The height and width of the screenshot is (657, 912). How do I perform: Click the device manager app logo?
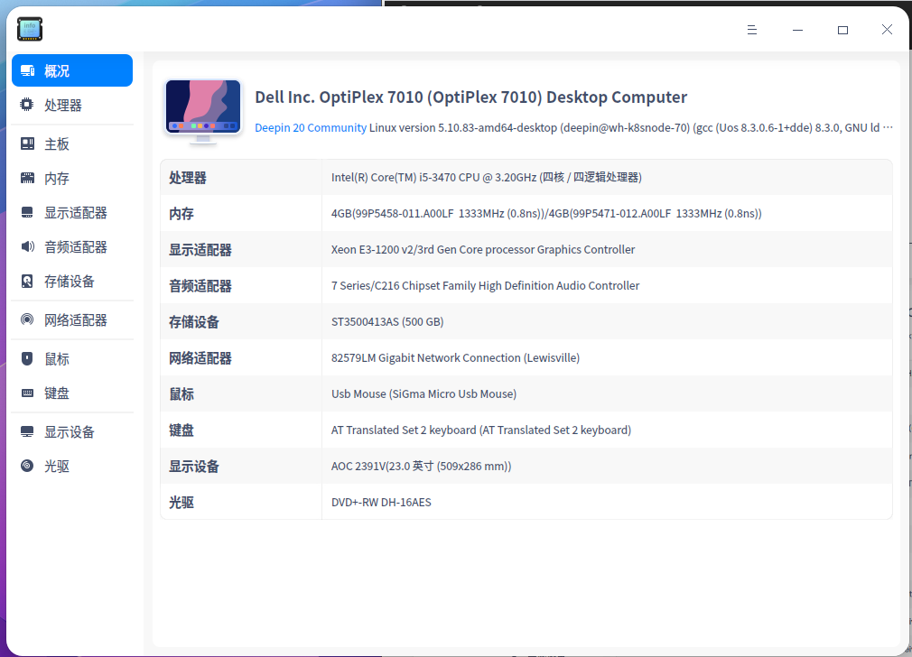pyautogui.click(x=30, y=29)
